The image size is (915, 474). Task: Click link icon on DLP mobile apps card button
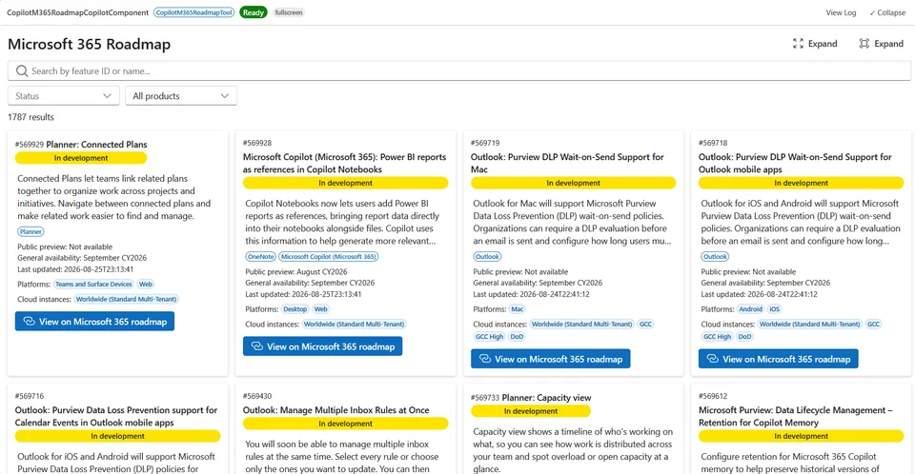click(713, 359)
